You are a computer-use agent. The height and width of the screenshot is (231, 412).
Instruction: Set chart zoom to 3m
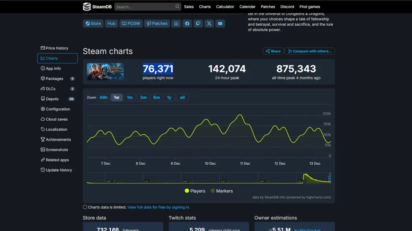click(143, 97)
